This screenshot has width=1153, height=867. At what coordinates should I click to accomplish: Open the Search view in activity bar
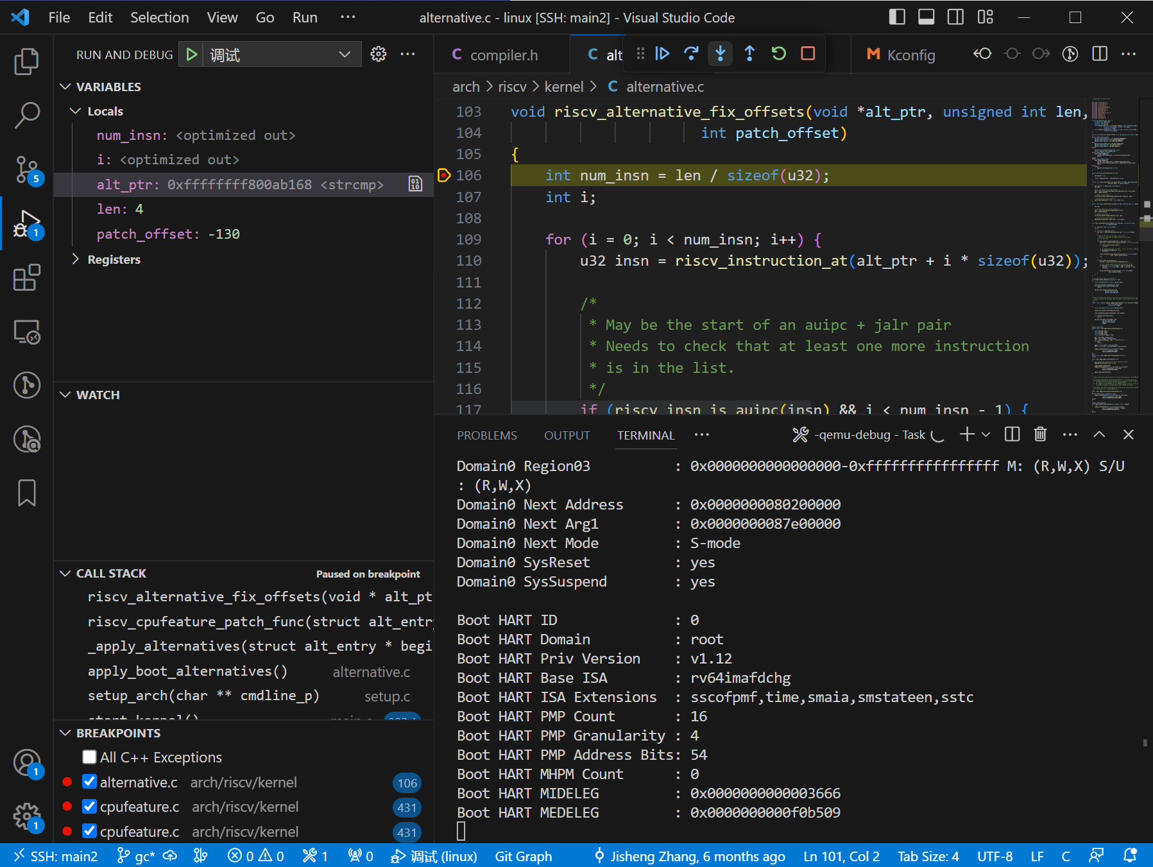coord(26,116)
